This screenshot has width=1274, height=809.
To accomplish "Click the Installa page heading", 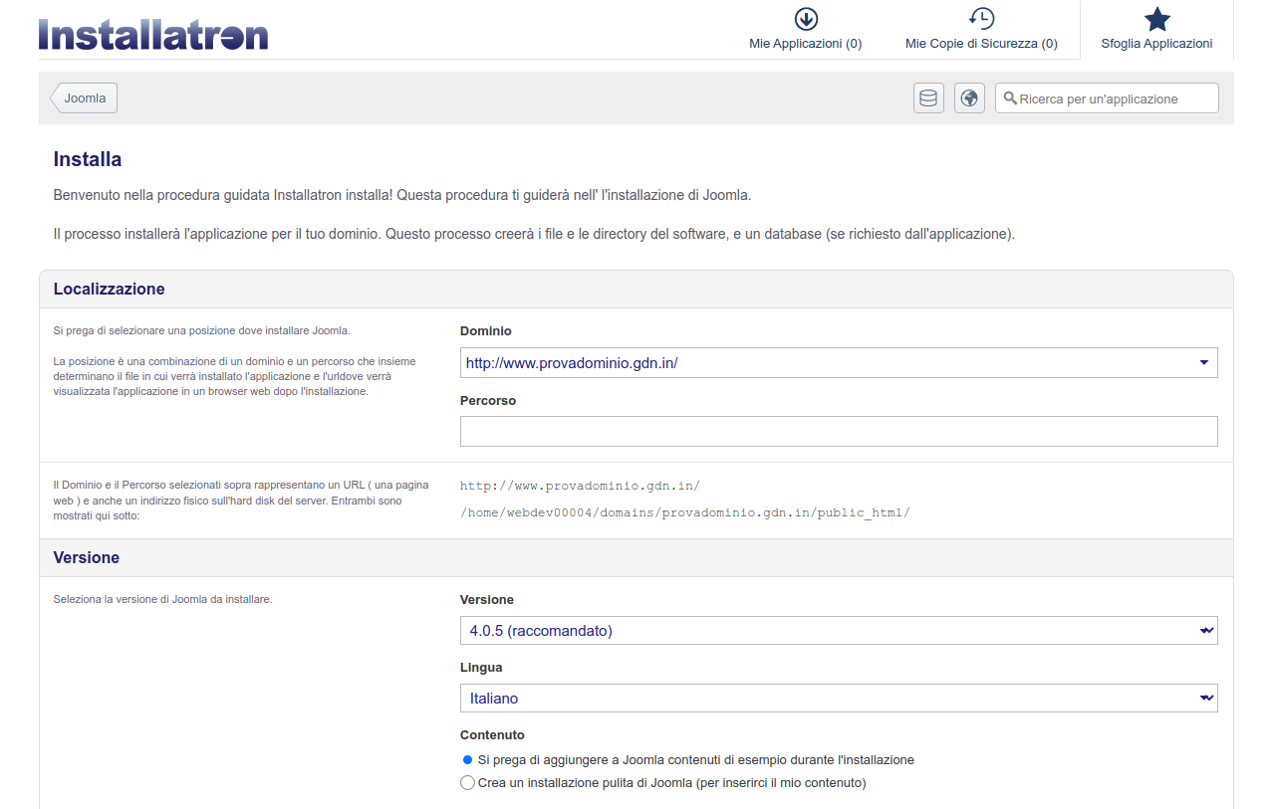I will click(x=88, y=159).
